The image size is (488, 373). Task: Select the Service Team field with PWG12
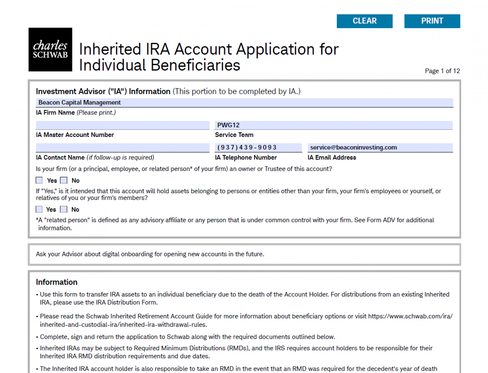(x=334, y=125)
